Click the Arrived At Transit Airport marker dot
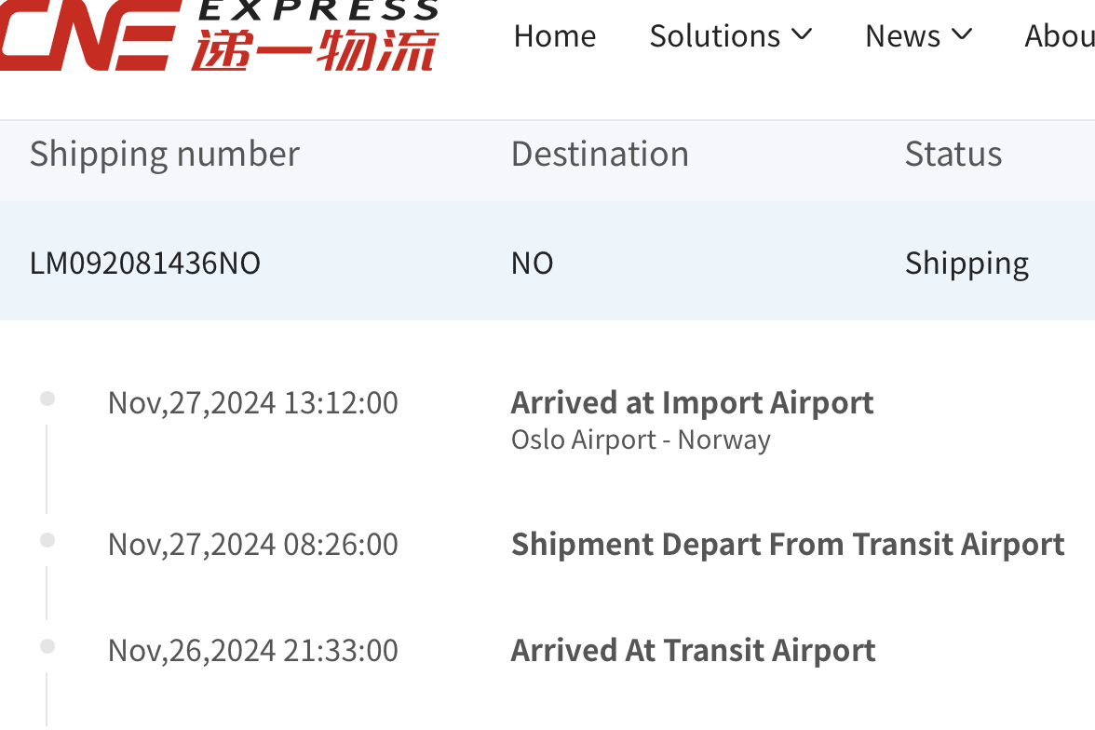The height and width of the screenshot is (730, 1095). tap(47, 646)
